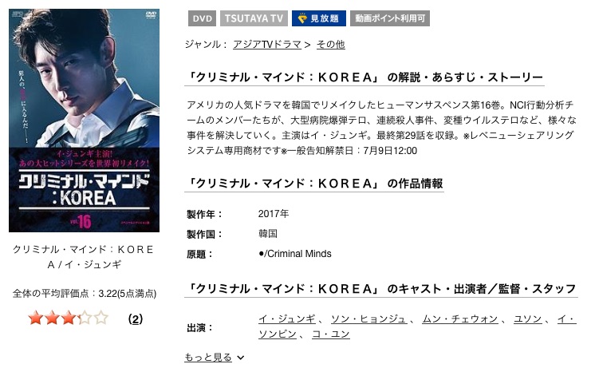Click the Criminal Minds Korea DVD cover

click(x=84, y=121)
